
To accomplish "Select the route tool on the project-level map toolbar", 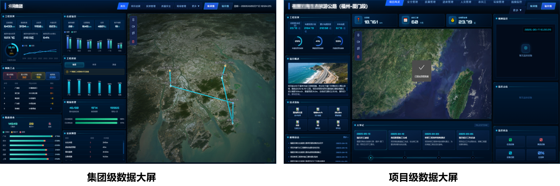I will click(358, 49).
